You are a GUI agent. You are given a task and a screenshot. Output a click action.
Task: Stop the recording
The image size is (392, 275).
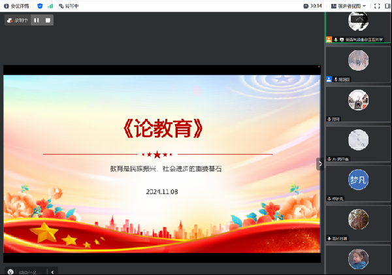pos(48,20)
